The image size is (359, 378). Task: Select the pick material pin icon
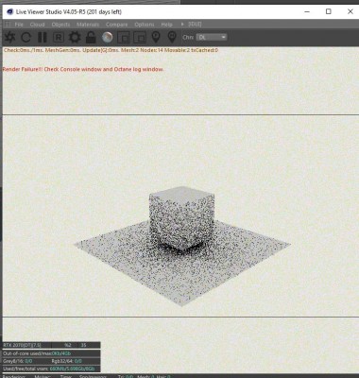coord(172,37)
